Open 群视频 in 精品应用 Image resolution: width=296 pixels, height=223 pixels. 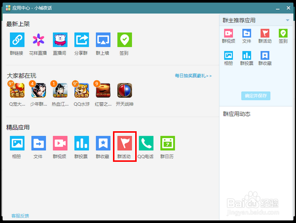(x=60, y=143)
